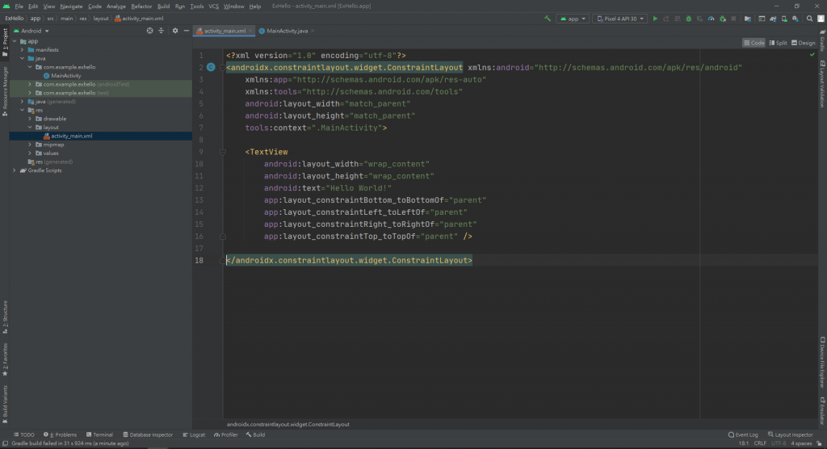827x449 pixels.
Task: Open the Logcat tool window
Action: point(194,434)
